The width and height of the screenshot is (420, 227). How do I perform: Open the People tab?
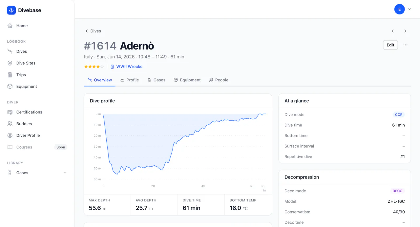pyautogui.click(x=219, y=80)
